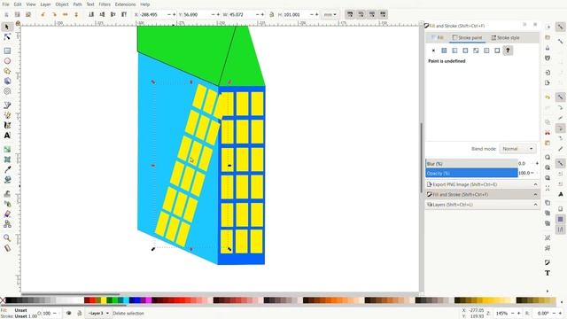
Task: Open the Object menu
Action: point(62,4)
